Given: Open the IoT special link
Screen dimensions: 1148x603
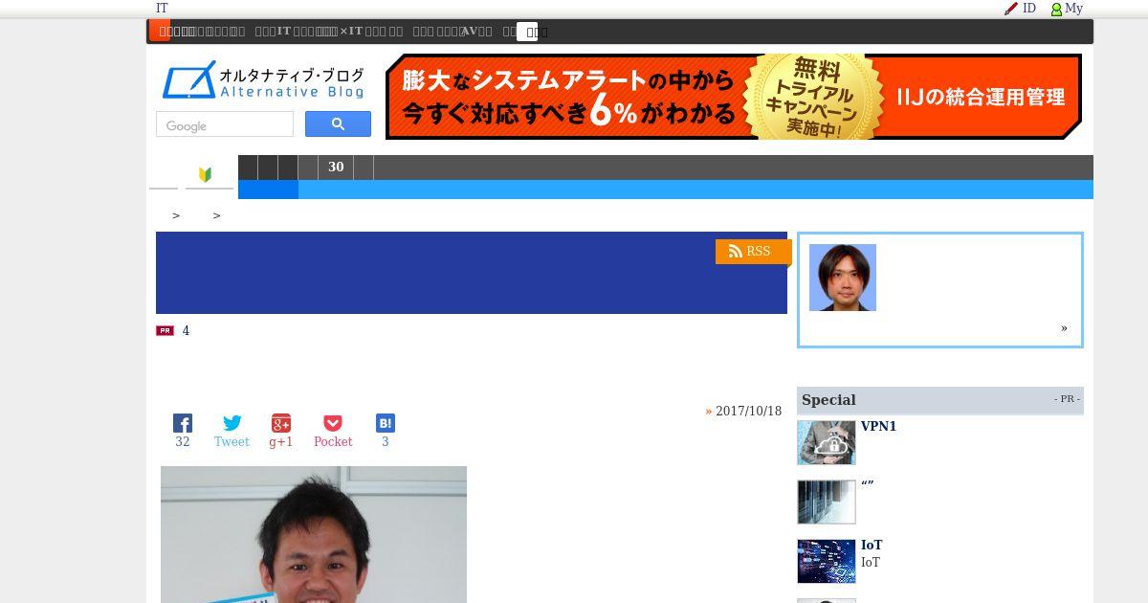Looking at the screenshot, I should coord(872,546).
